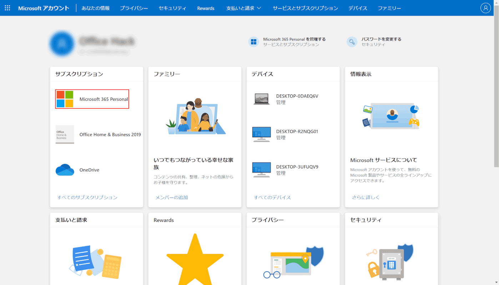
Task: Click 管理 under DESKTOP-R2NQG01
Action: (281, 138)
